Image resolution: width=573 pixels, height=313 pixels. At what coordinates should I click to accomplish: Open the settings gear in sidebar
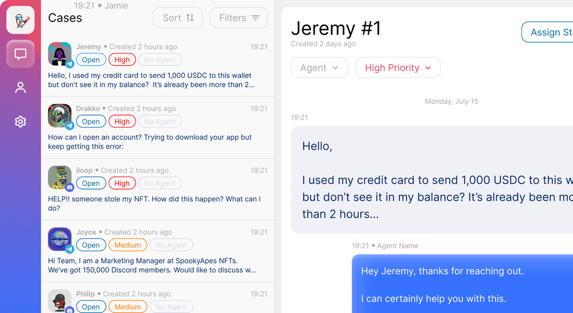pyautogui.click(x=21, y=122)
